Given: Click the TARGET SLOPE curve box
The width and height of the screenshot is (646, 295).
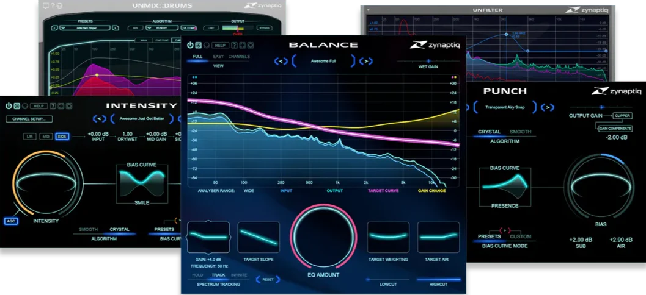Looking at the screenshot, I should [x=259, y=237].
